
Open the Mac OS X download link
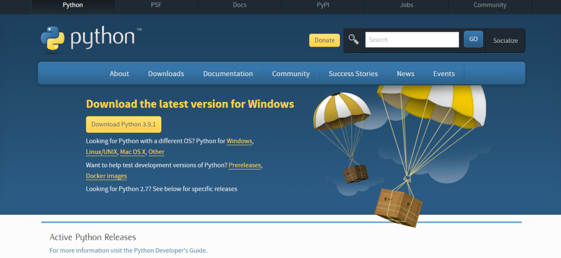(132, 152)
